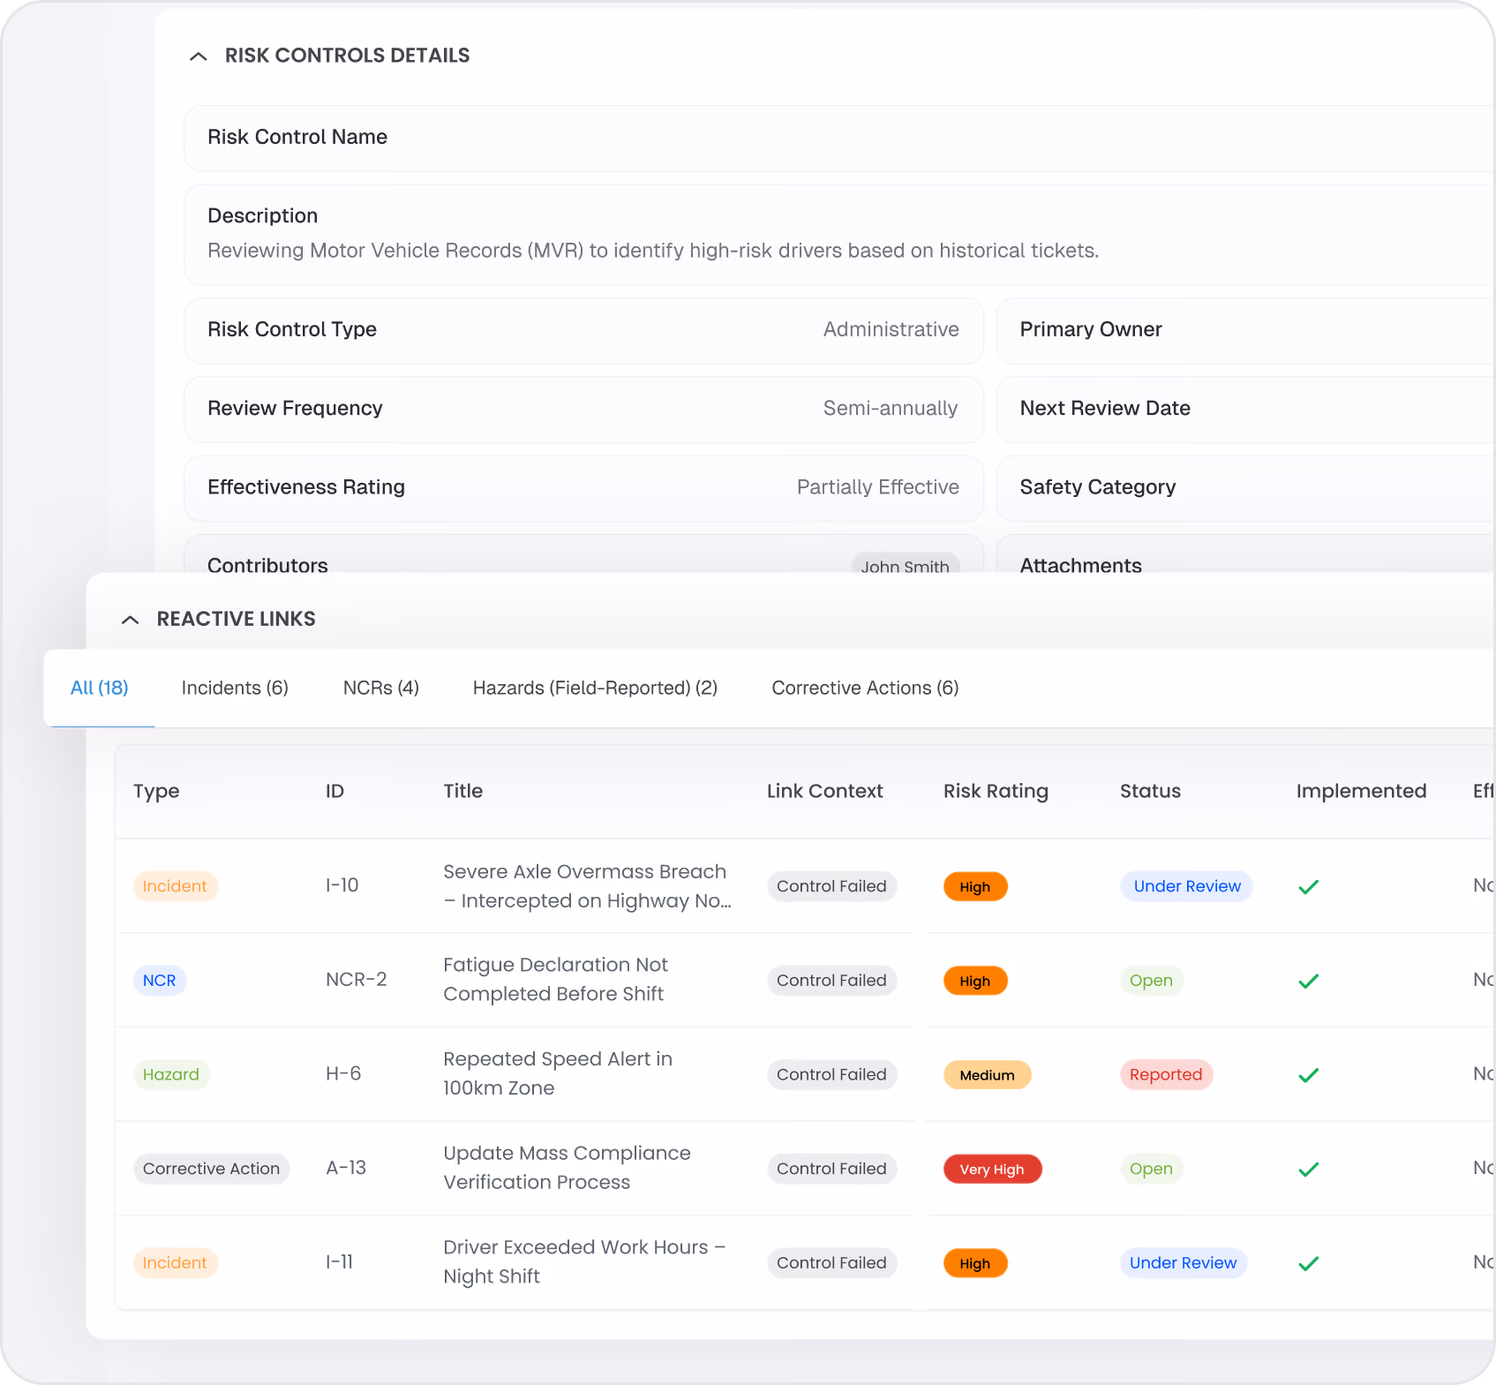Click the Very High risk rating badge
Screen dimensions: 1496x1385
[992, 1169]
